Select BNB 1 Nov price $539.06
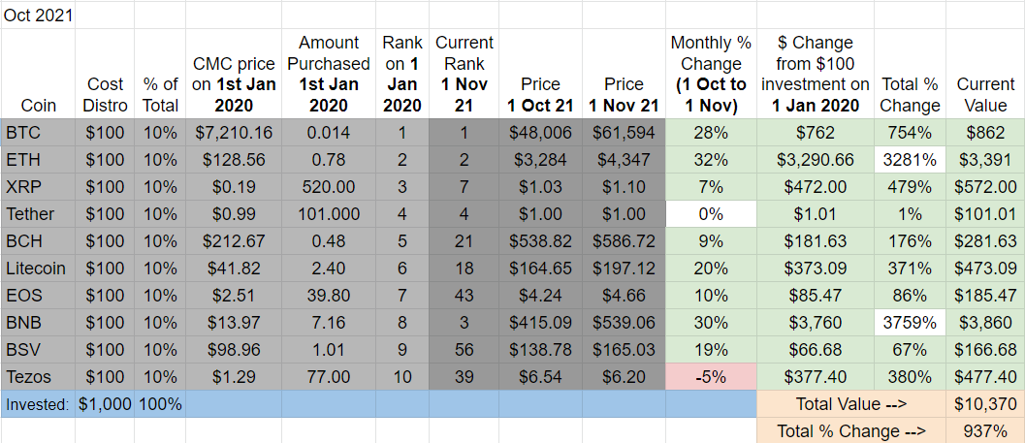 [624, 323]
